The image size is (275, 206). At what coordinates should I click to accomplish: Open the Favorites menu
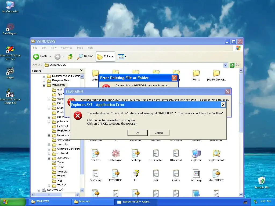67,48
